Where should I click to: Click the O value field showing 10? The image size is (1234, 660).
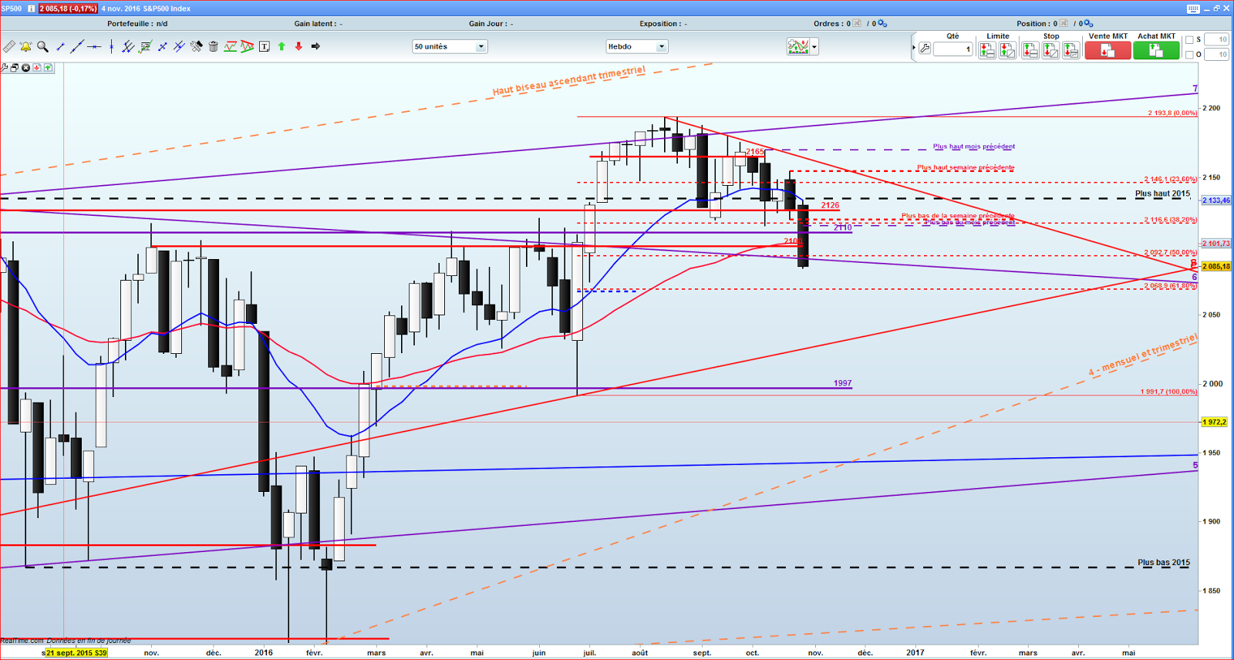[1216, 55]
